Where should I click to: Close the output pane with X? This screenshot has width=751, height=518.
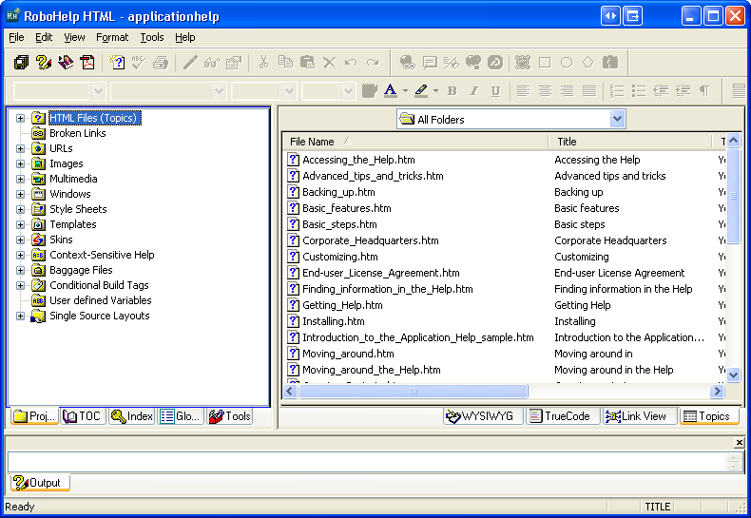coord(739,442)
